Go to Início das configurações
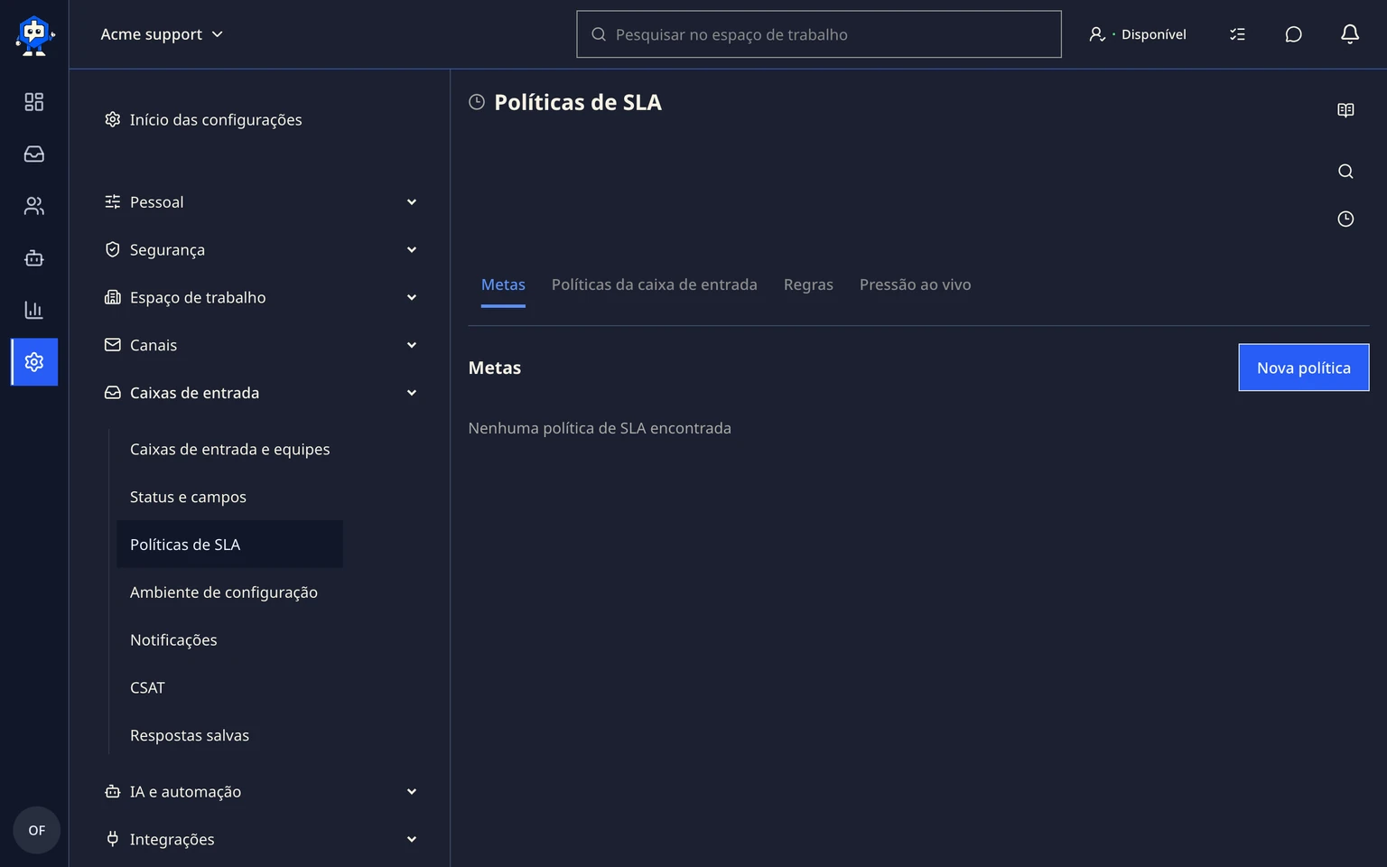This screenshot has height=867, width=1387. click(x=203, y=120)
